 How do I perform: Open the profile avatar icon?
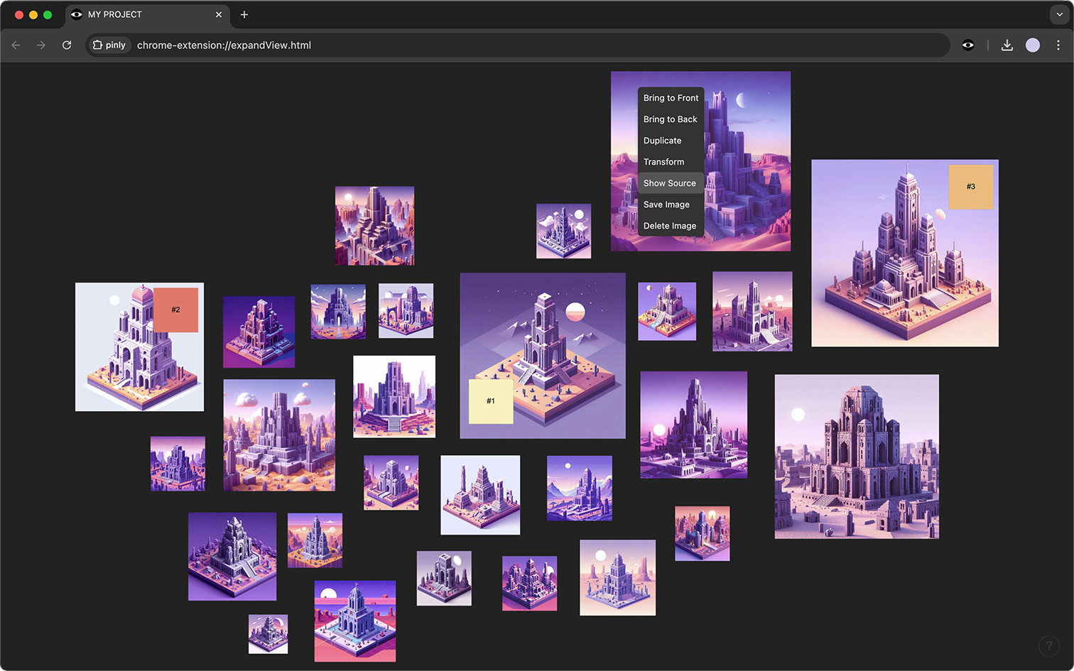pyautogui.click(x=1032, y=45)
